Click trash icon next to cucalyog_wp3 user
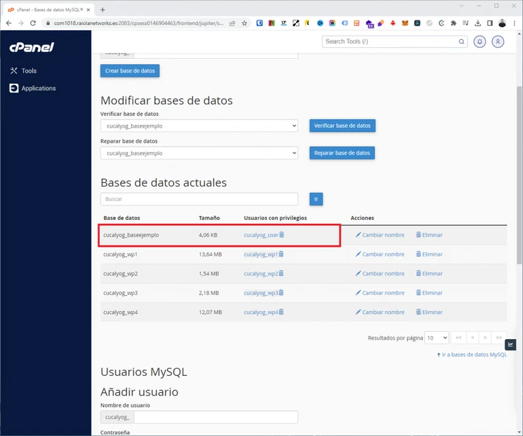 click(282, 293)
